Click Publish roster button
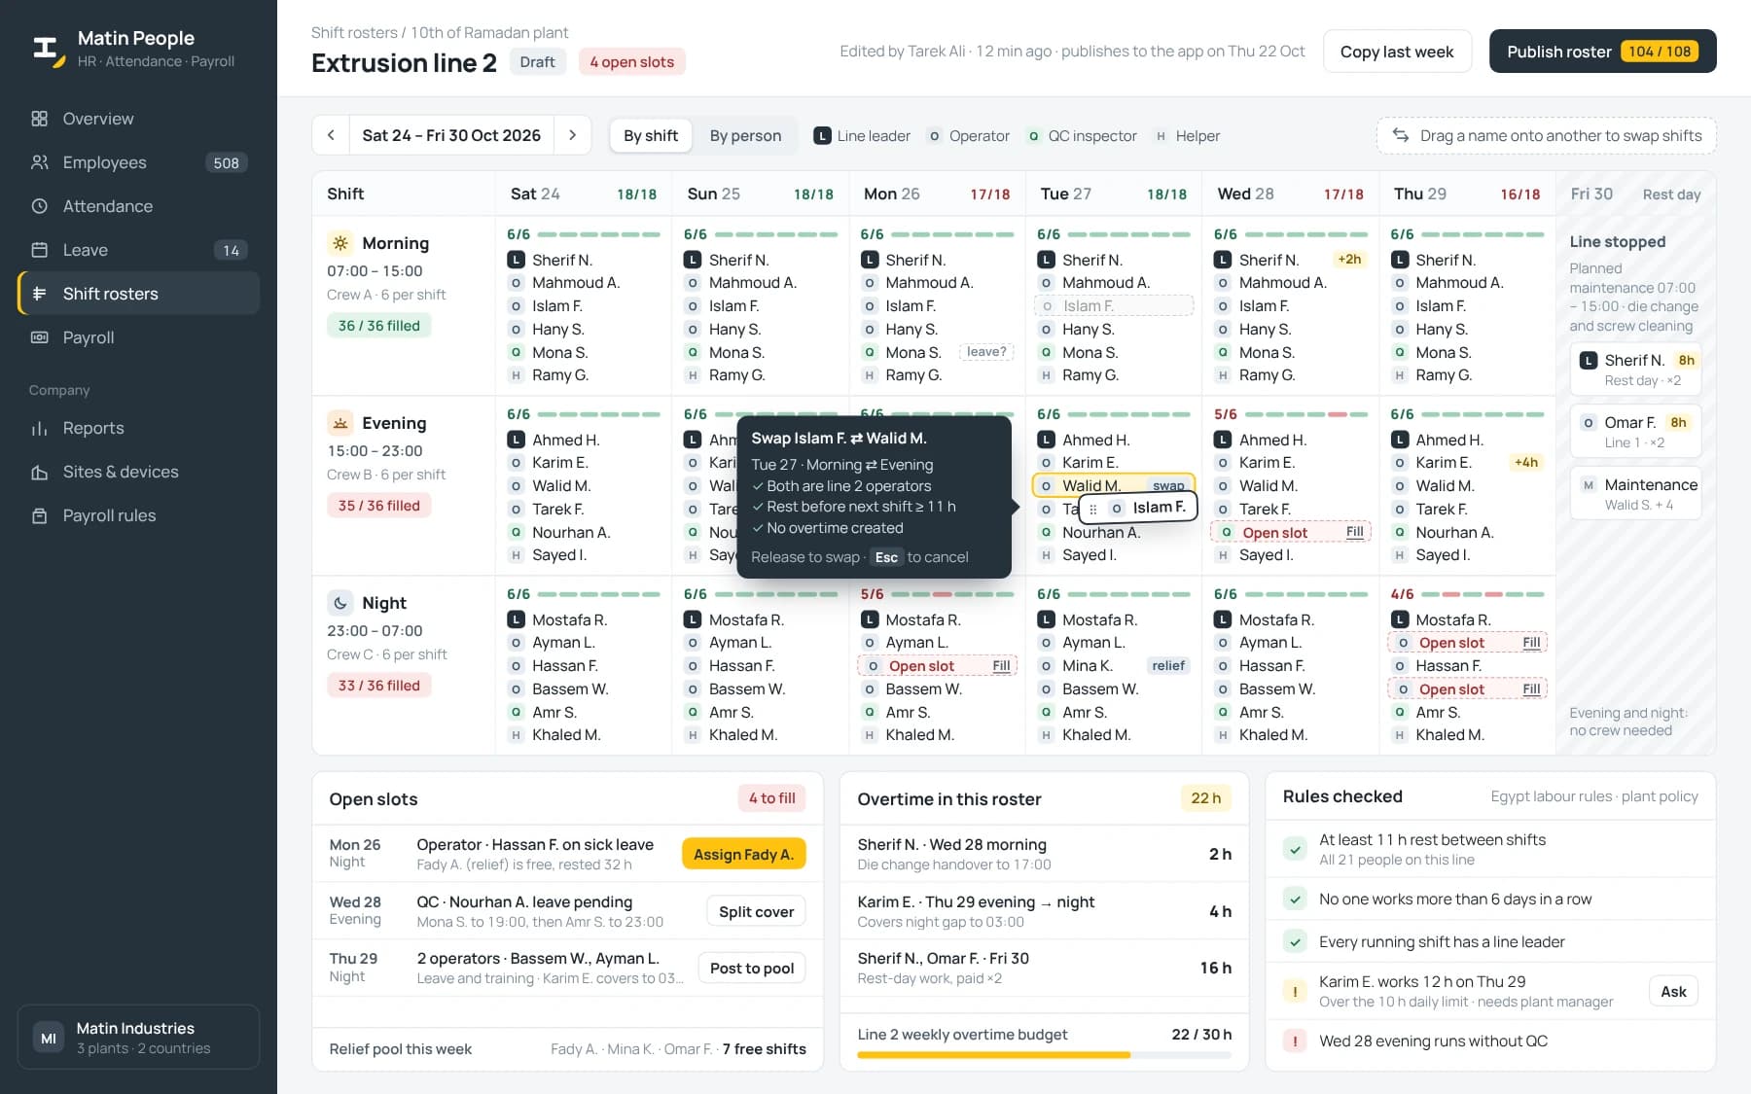 tap(1602, 52)
